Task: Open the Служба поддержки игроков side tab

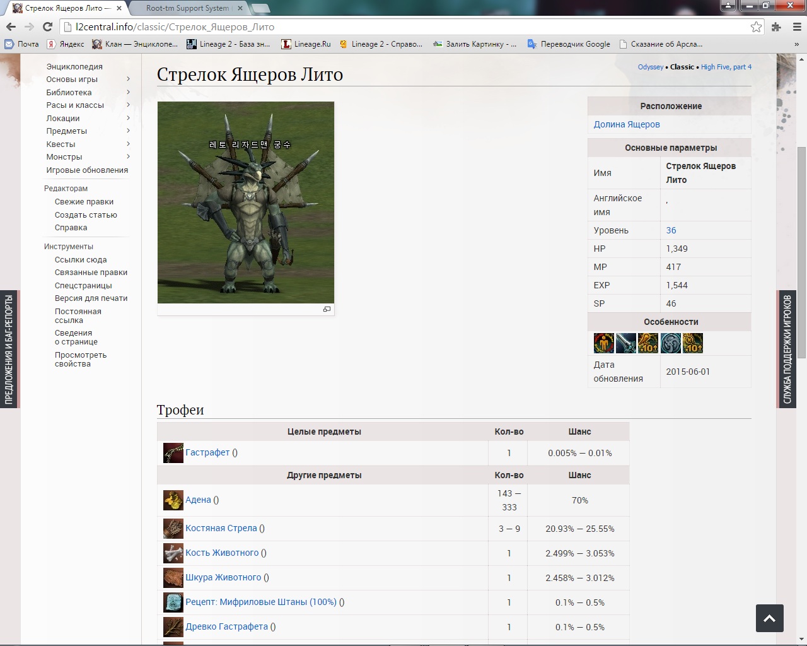Action: pyautogui.click(x=787, y=349)
